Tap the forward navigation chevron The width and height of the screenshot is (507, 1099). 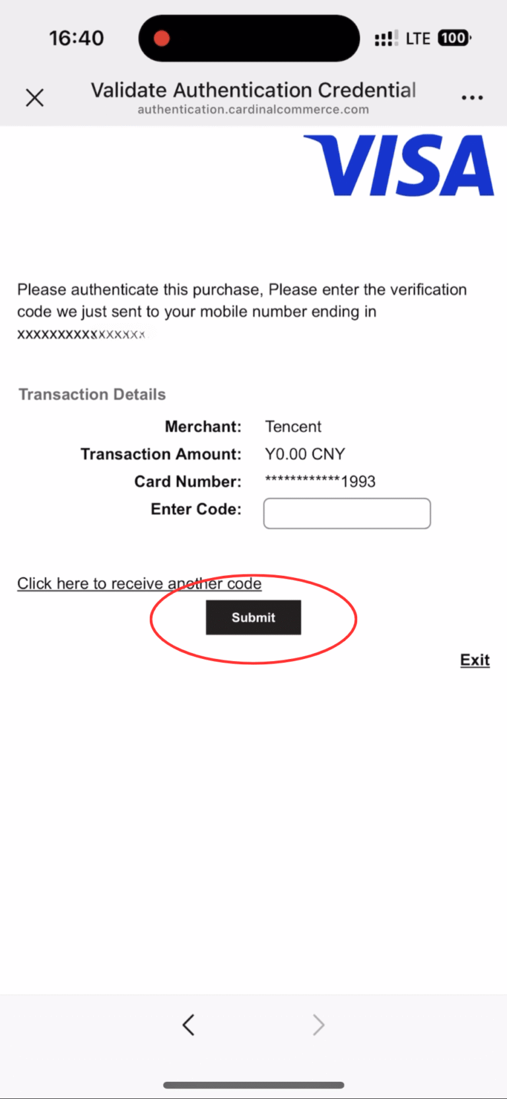tap(318, 1024)
